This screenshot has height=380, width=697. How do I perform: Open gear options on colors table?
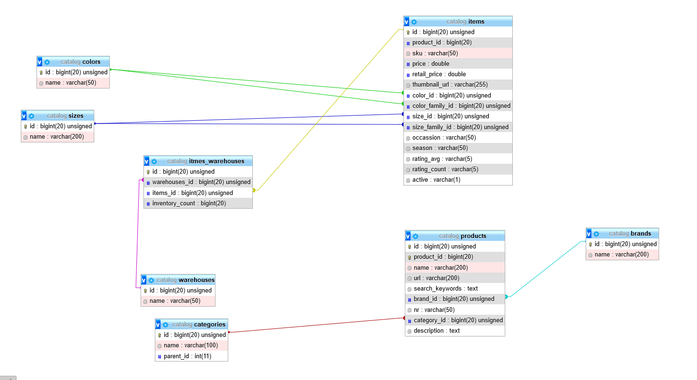(47, 62)
